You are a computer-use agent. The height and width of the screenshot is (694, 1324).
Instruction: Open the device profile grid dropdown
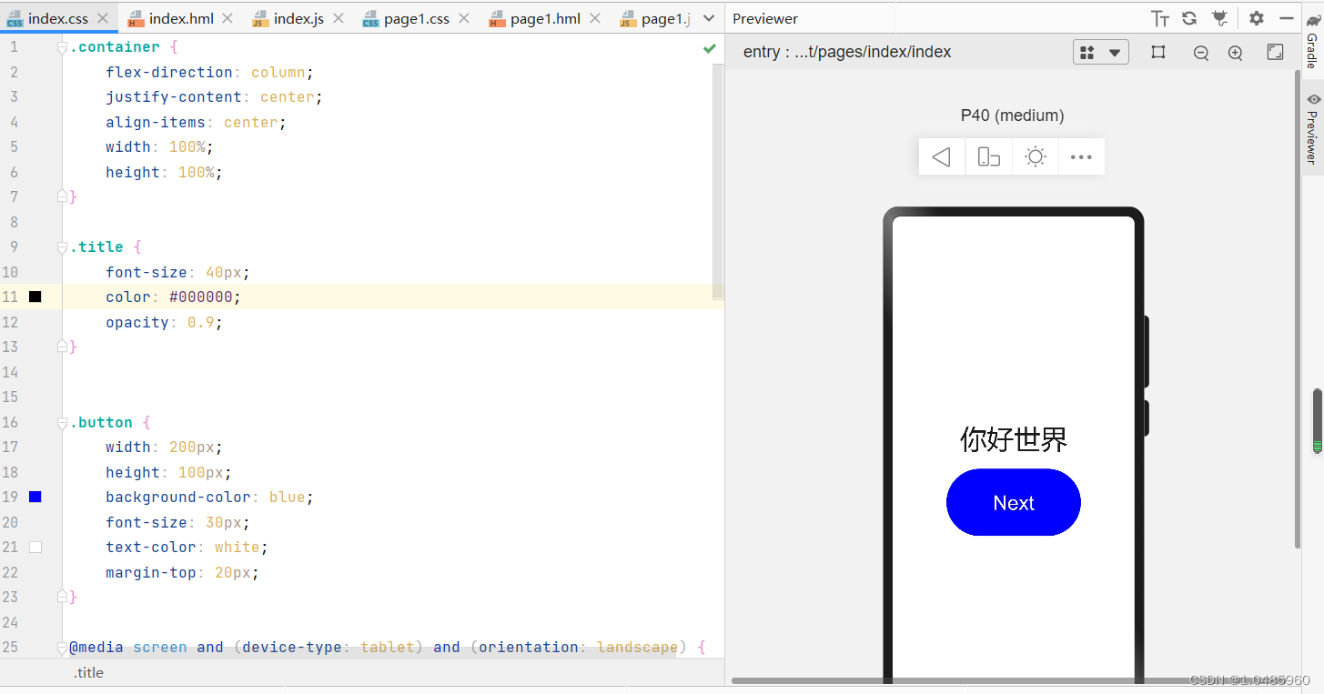pyautogui.click(x=1101, y=53)
